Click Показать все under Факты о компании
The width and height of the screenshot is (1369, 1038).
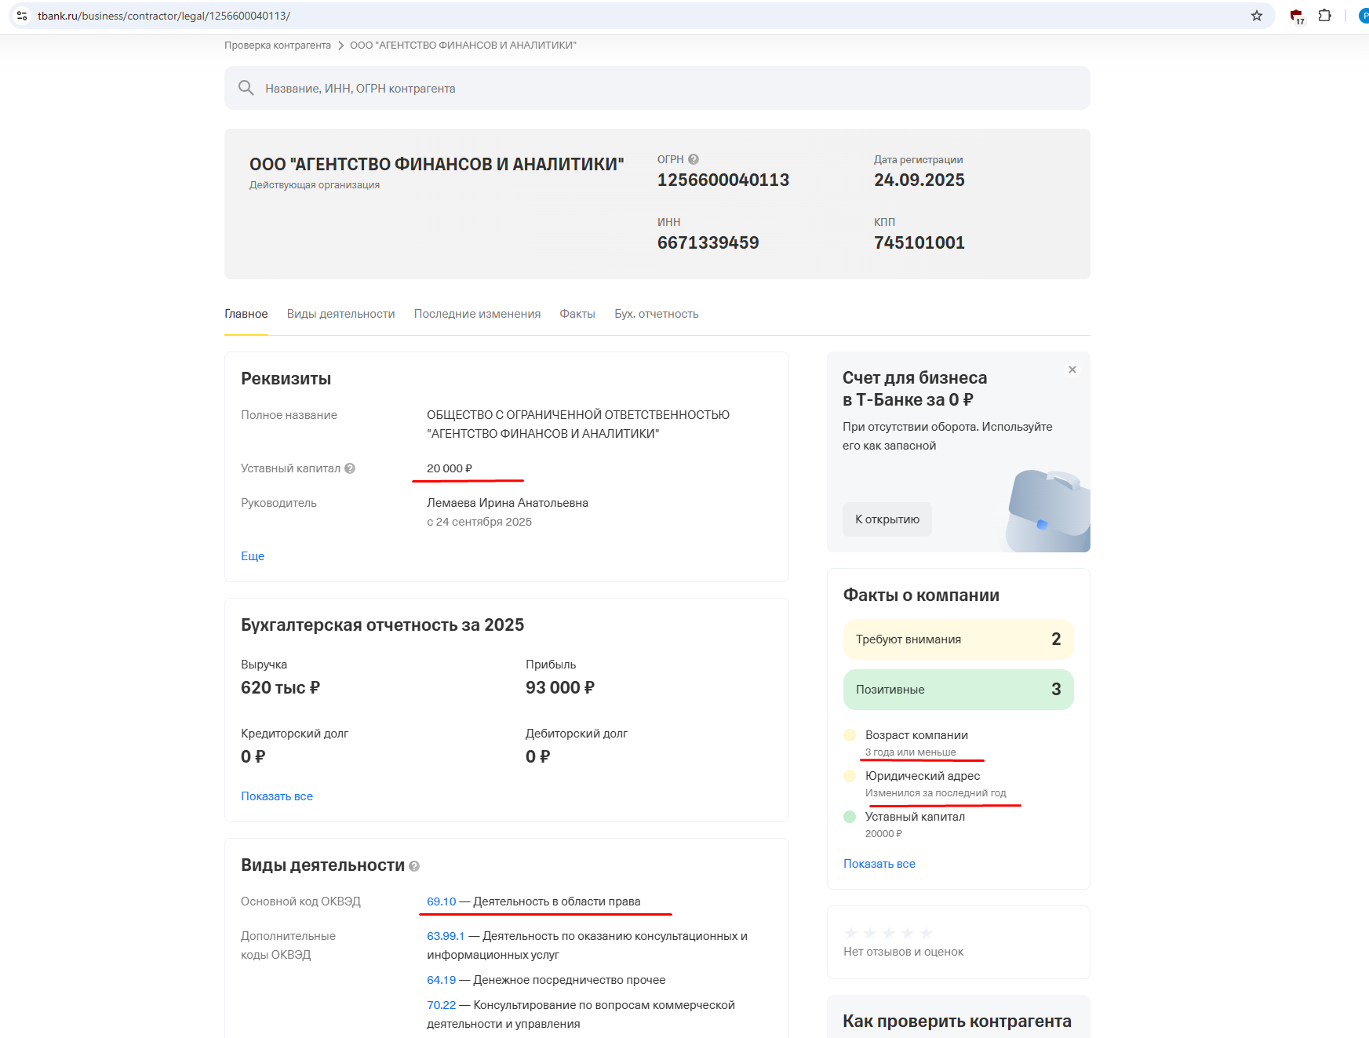[879, 864]
